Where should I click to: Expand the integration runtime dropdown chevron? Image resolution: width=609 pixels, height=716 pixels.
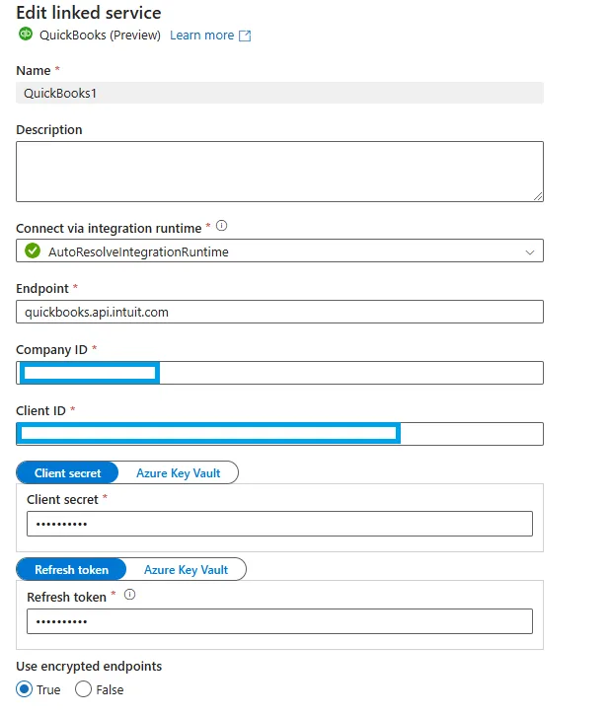(530, 252)
